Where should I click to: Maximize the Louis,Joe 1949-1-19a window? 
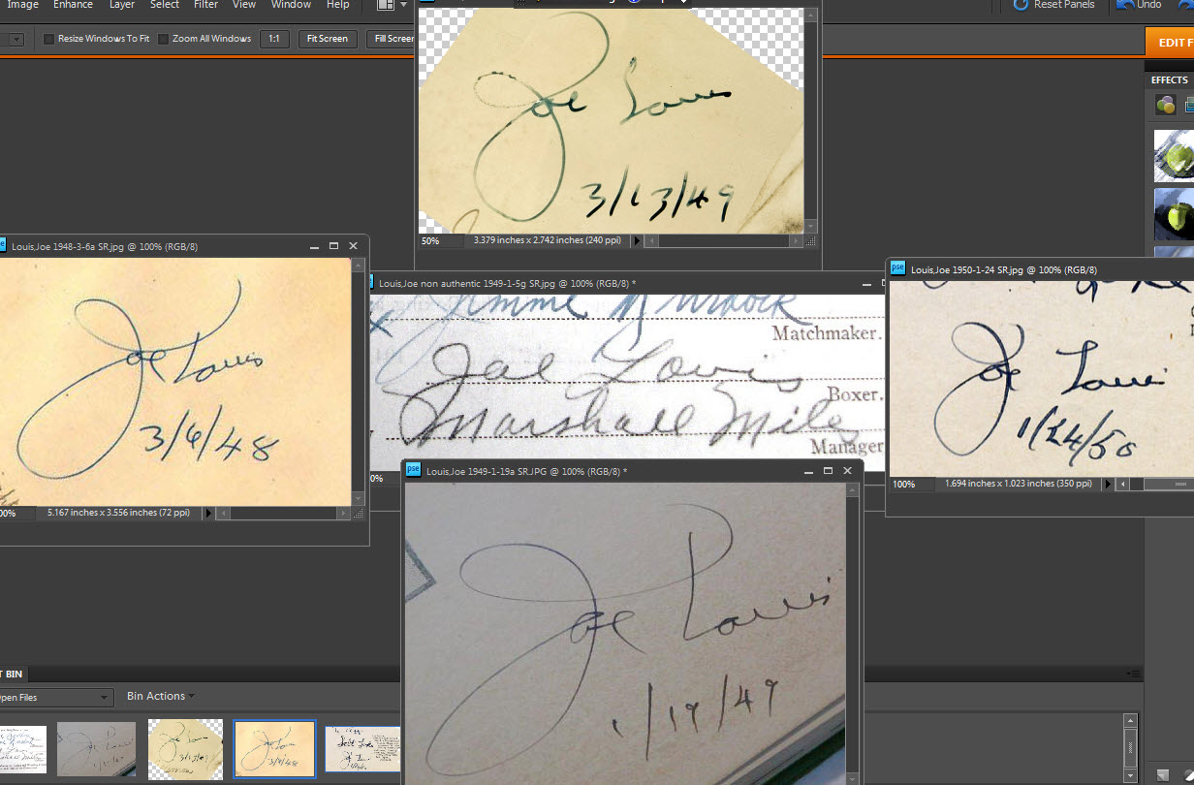tap(828, 471)
